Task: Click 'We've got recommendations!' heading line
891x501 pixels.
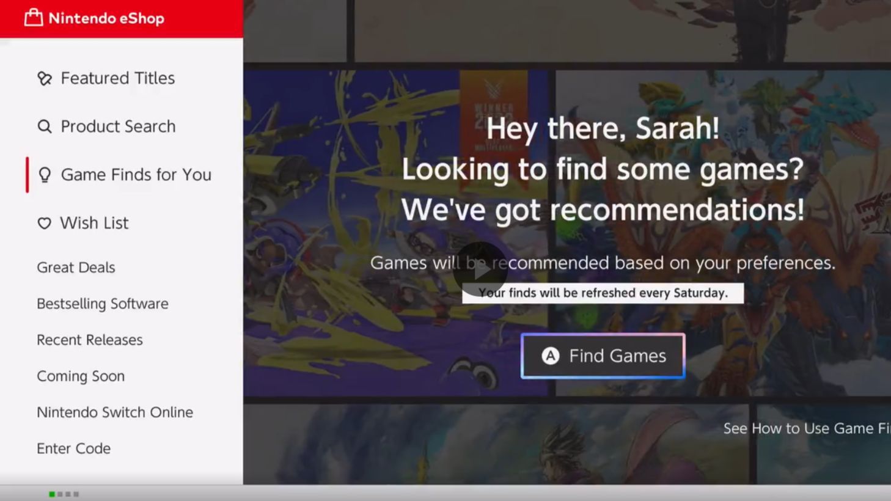Action: 603,210
